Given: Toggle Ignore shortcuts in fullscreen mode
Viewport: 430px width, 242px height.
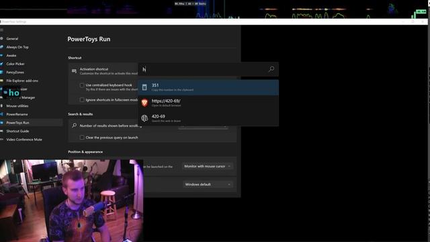Looking at the screenshot, I should pos(82,100).
